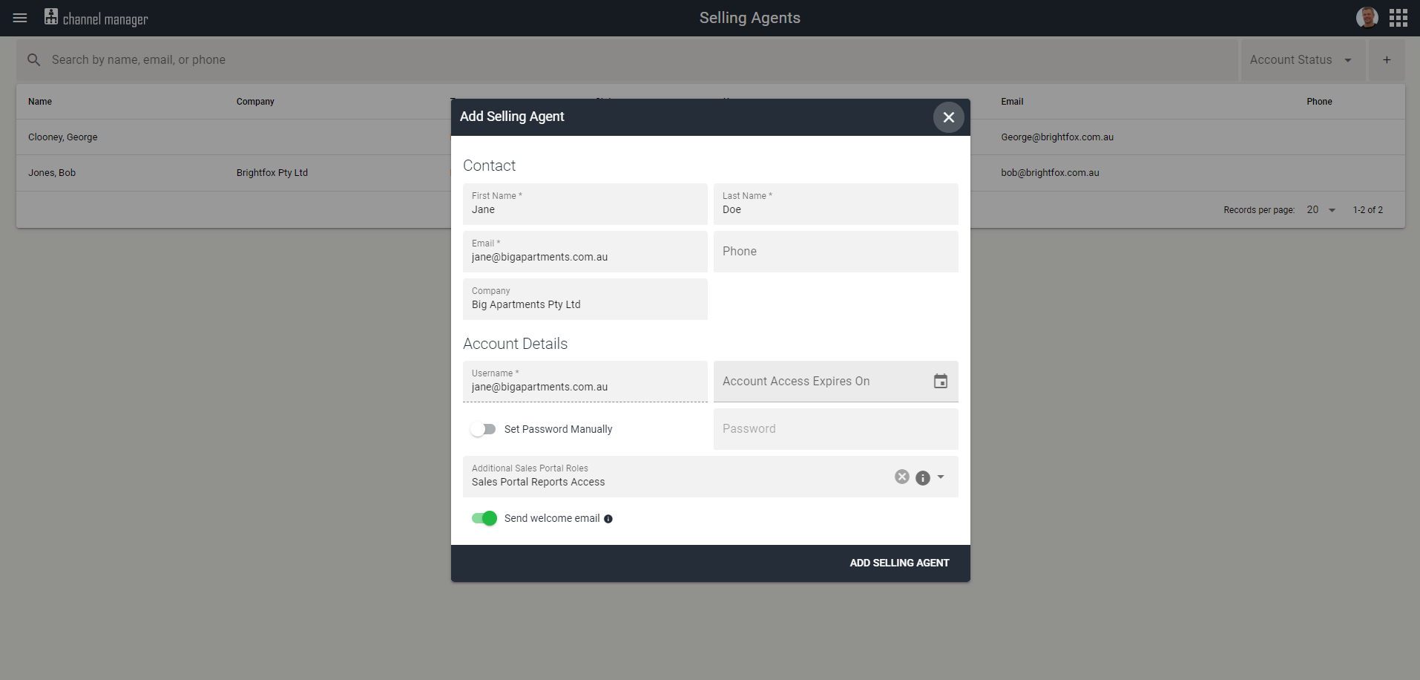Open the apps grid in the top bar
Image resolution: width=1420 pixels, height=680 pixels.
click(x=1398, y=17)
